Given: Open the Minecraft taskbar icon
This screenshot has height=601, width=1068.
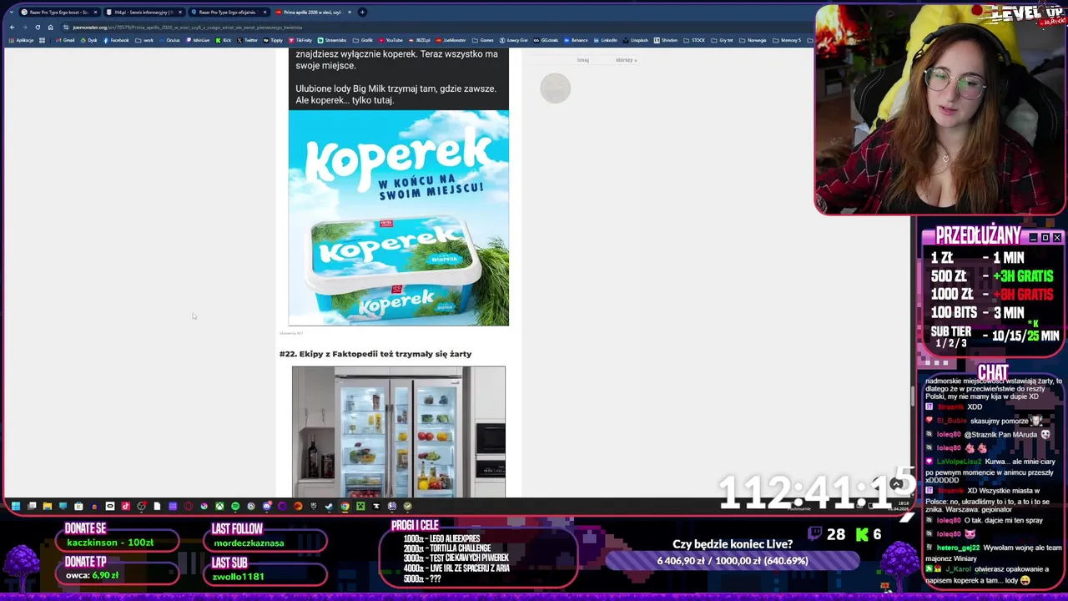Looking at the screenshot, I should [x=360, y=506].
